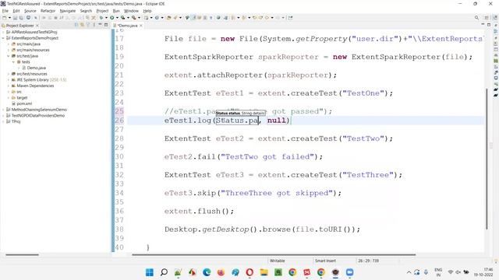Image resolution: width=499 pixels, height=280 pixels.
Task: Open the New file dropdown arrow
Action: coord(9,18)
